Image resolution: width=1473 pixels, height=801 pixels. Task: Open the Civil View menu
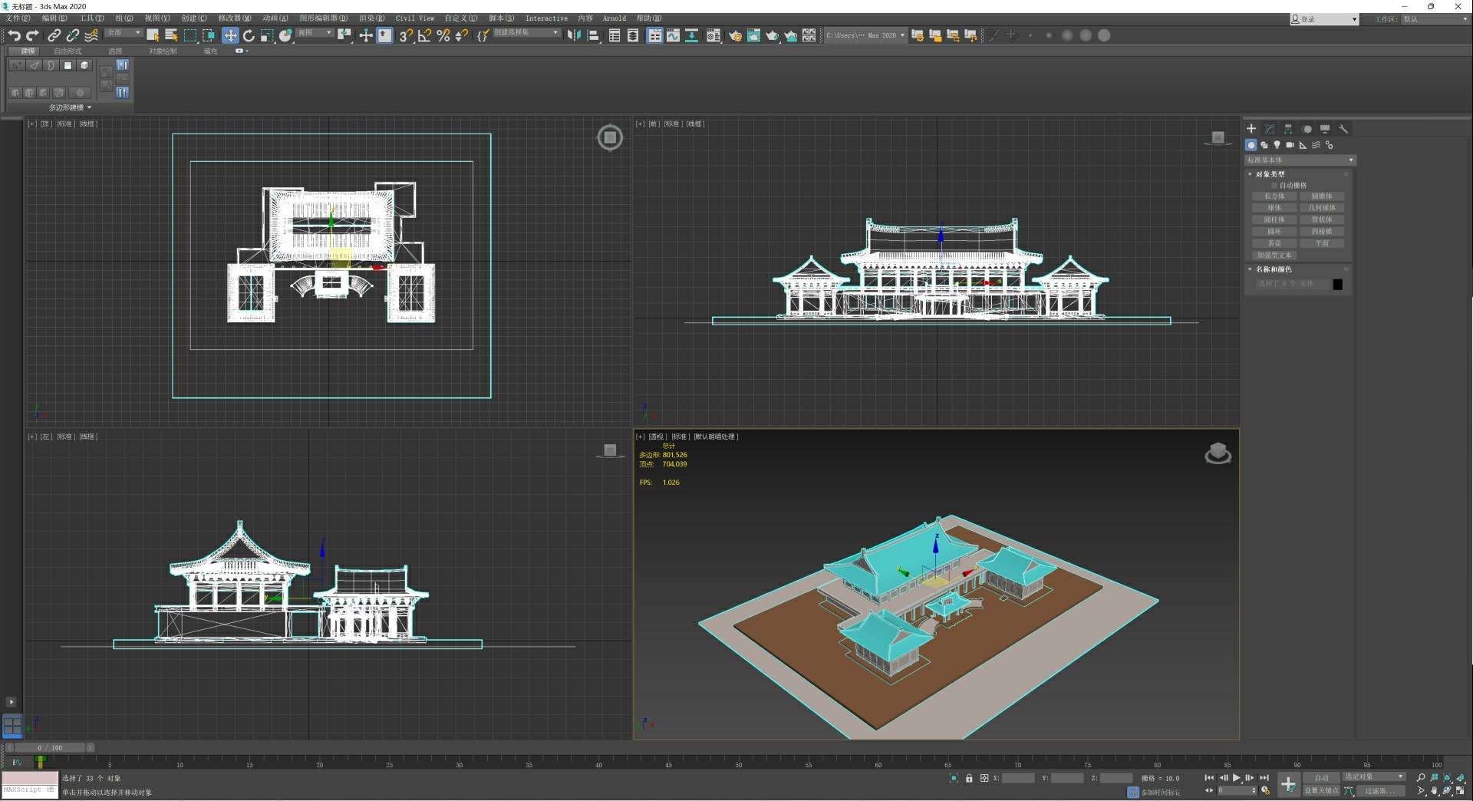click(415, 18)
